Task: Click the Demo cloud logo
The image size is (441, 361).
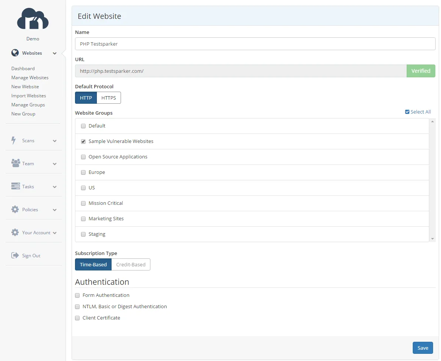Action: pos(32,18)
